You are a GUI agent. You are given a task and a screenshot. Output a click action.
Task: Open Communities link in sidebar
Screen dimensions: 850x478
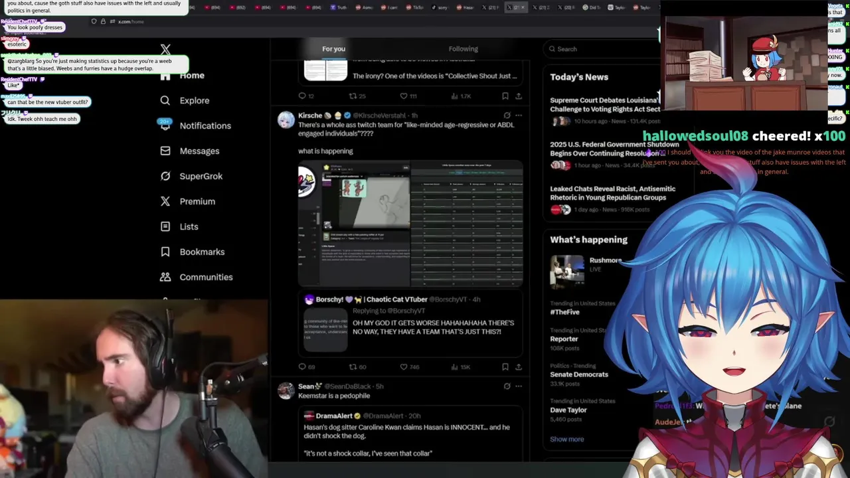click(206, 278)
